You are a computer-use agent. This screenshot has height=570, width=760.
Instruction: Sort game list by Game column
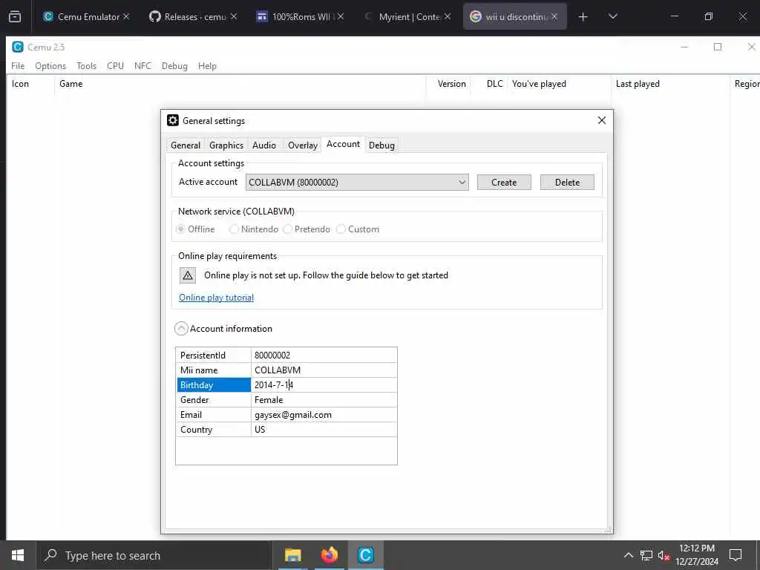pyautogui.click(x=240, y=84)
